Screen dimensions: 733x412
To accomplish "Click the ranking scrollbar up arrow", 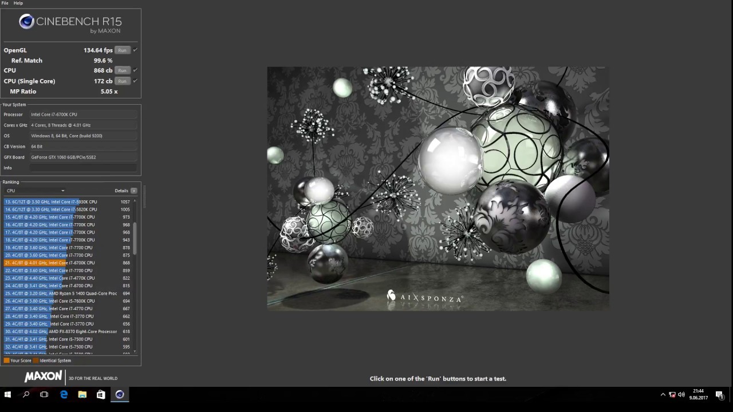I will pos(135,201).
